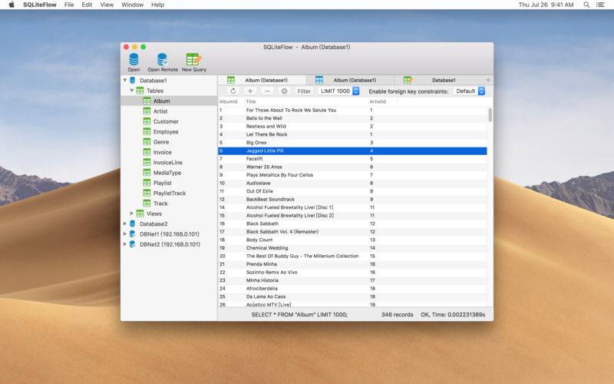
Task: Click the Views folder icon
Action: [x=140, y=214]
